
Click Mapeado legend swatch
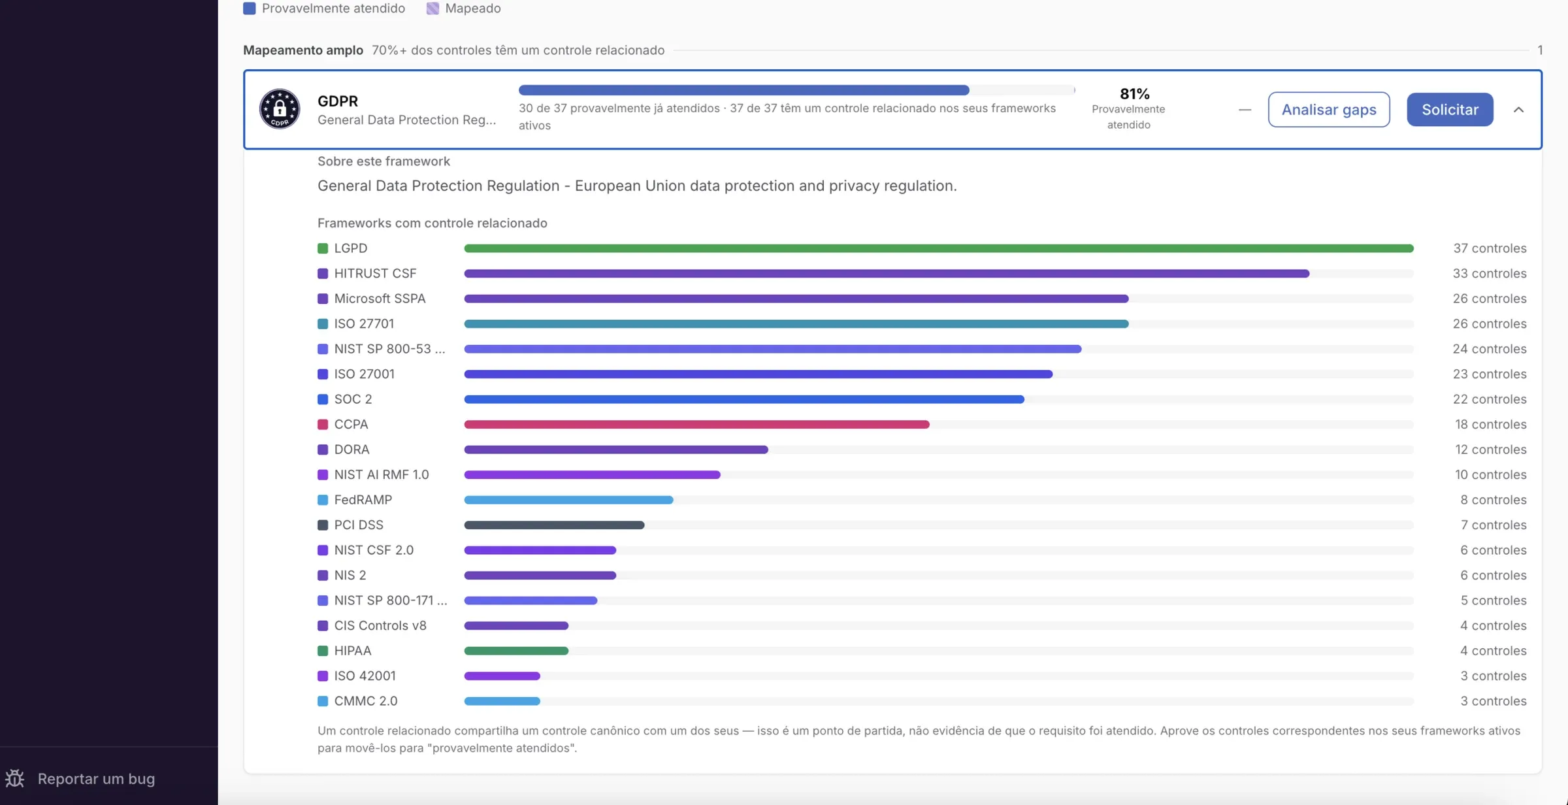(433, 8)
